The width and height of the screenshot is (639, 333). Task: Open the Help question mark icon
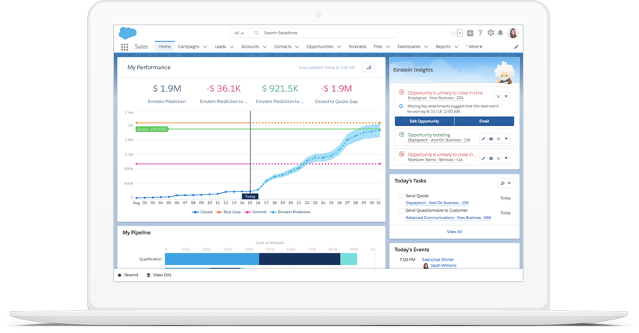pyautogui.click(x=480, y=33)
